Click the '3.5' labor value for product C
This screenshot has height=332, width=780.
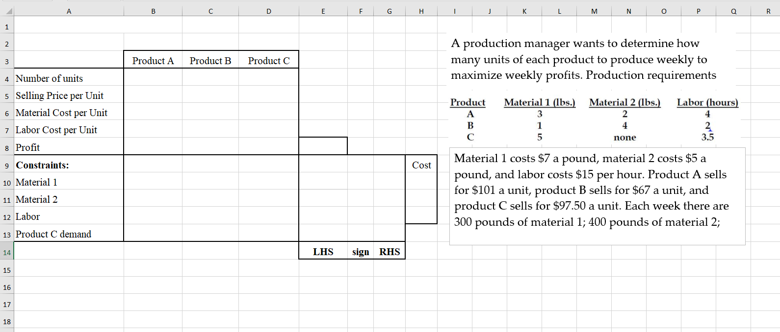(707, 137)
